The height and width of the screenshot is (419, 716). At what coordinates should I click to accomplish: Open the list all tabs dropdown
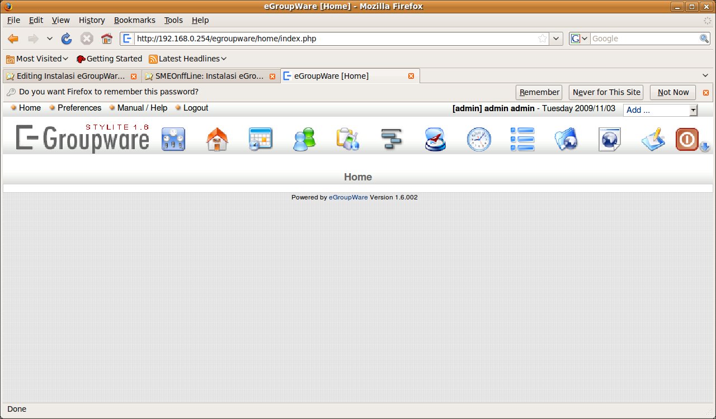click(x=705, y=75)
